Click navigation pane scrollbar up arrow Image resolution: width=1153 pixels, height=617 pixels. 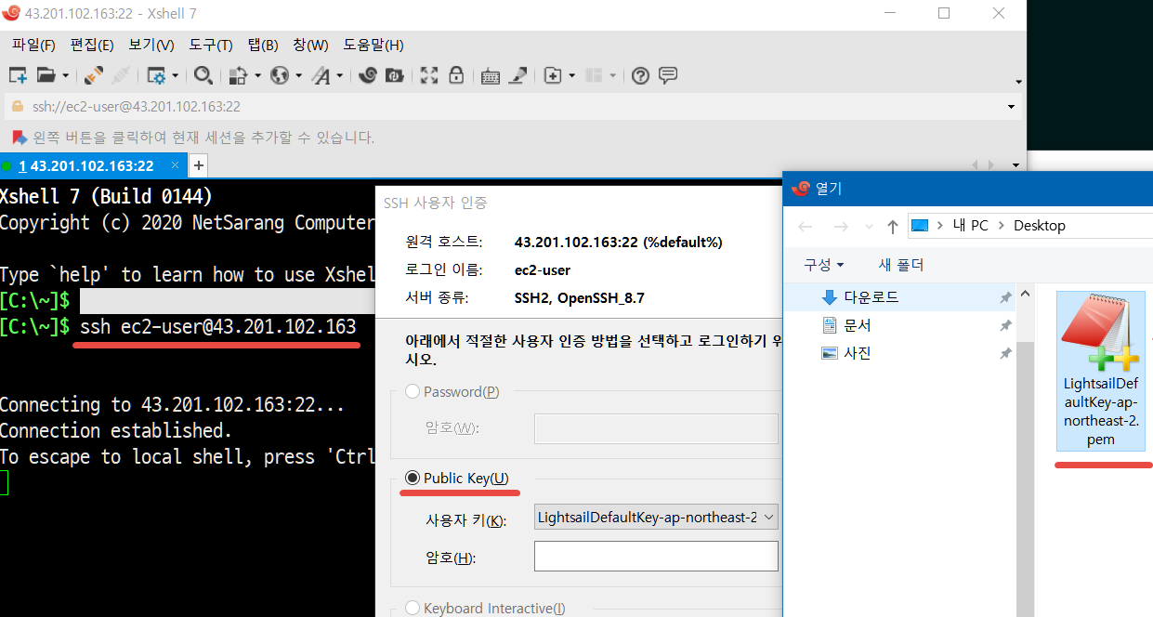[1026, 295]
